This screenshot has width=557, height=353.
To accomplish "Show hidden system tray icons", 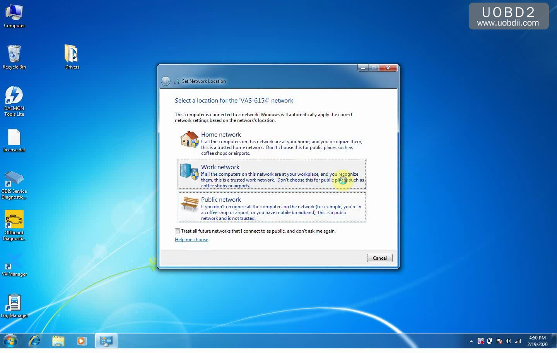I will coord(471,341).
